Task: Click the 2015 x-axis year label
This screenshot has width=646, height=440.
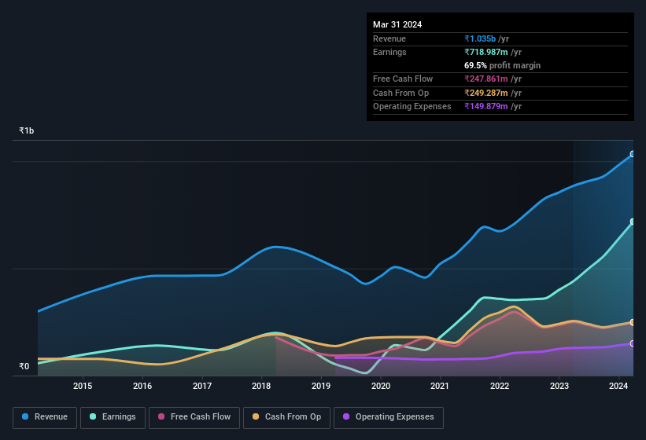Action: (83, 386)
